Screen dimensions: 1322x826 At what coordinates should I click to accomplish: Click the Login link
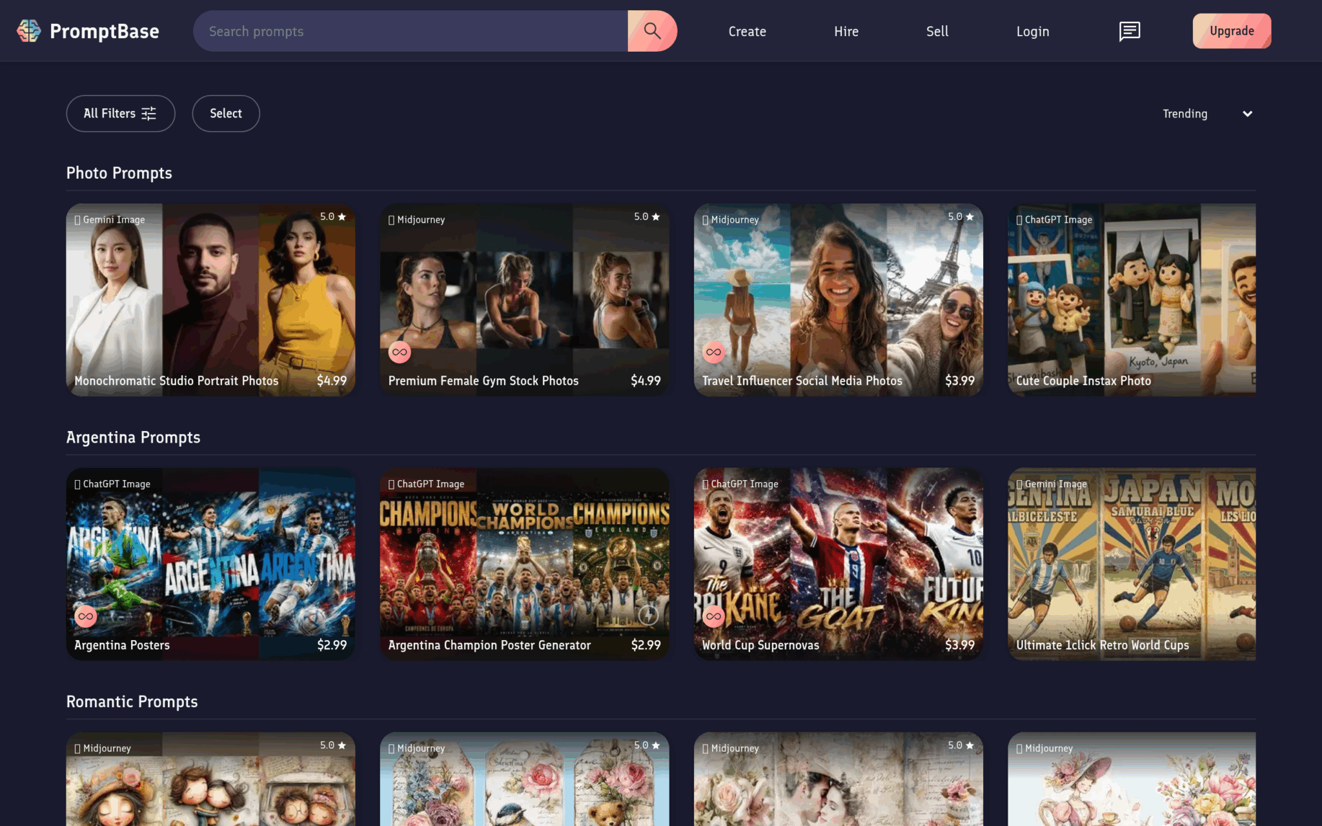tap(1032, 31)
